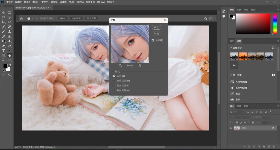Select the Blur tool
This screenshot has width=280, height=150.
(x=10, y=41)
